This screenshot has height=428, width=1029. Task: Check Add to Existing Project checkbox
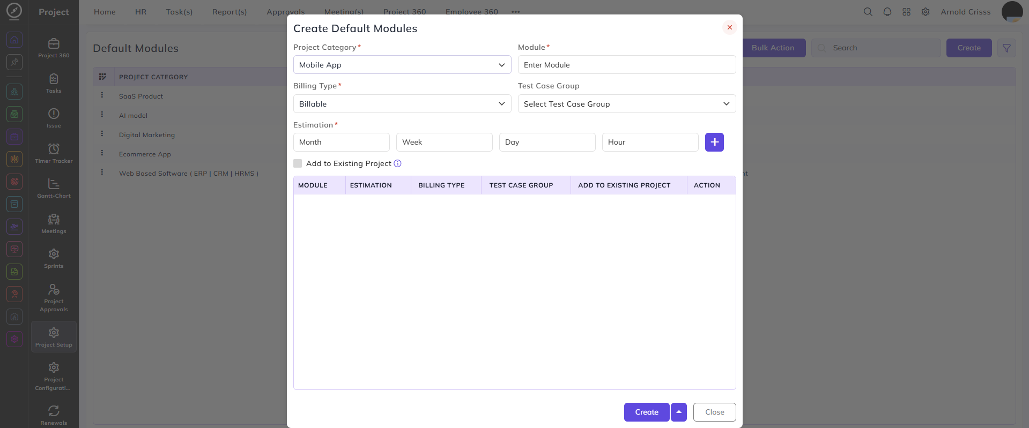coord(298,163)
